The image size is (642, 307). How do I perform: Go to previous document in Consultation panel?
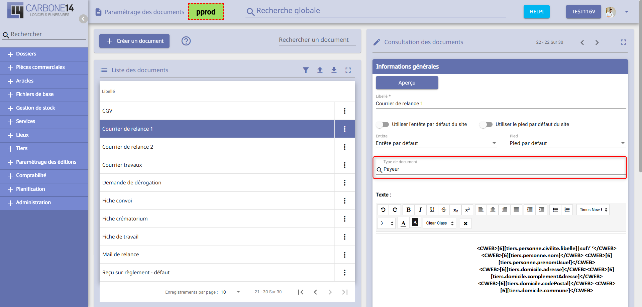(582, 42)
